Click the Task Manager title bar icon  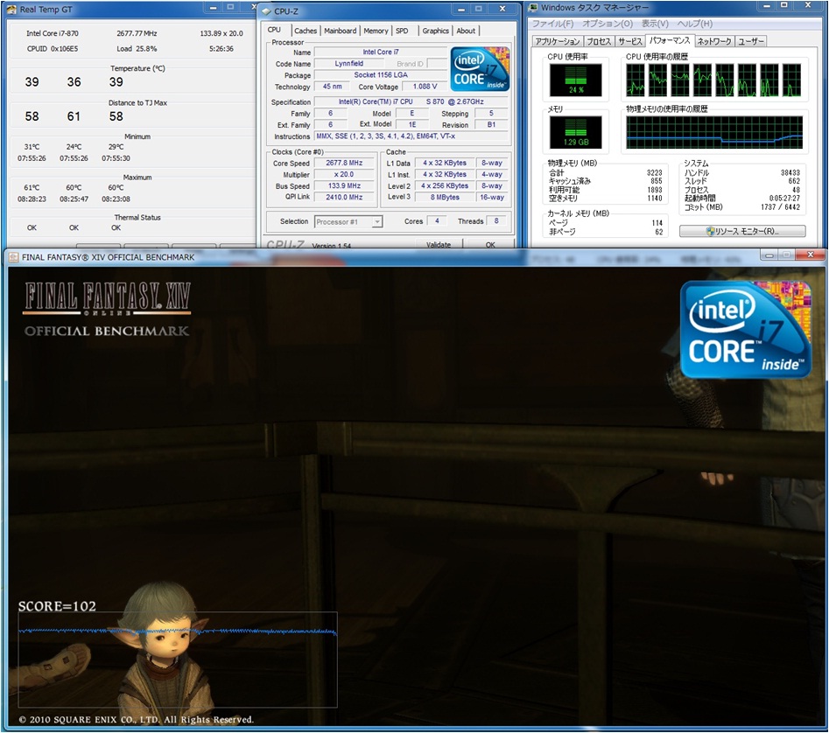[x=533, y=7]
